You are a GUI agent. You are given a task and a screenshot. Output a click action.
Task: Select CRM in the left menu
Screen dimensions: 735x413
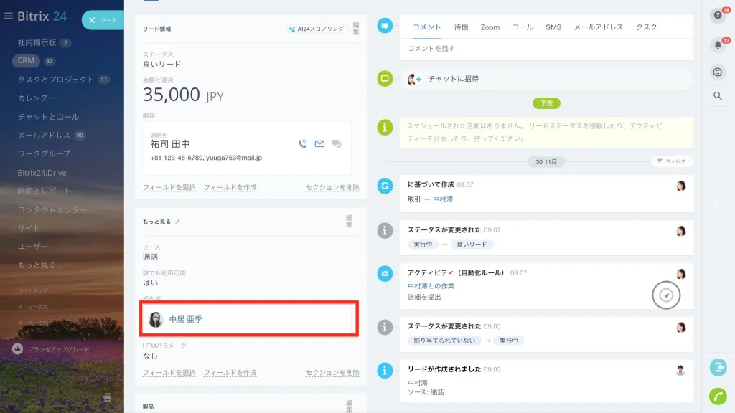click(26, 60)
